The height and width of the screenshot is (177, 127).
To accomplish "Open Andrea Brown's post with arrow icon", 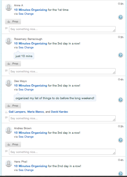I will coord(120,140).
